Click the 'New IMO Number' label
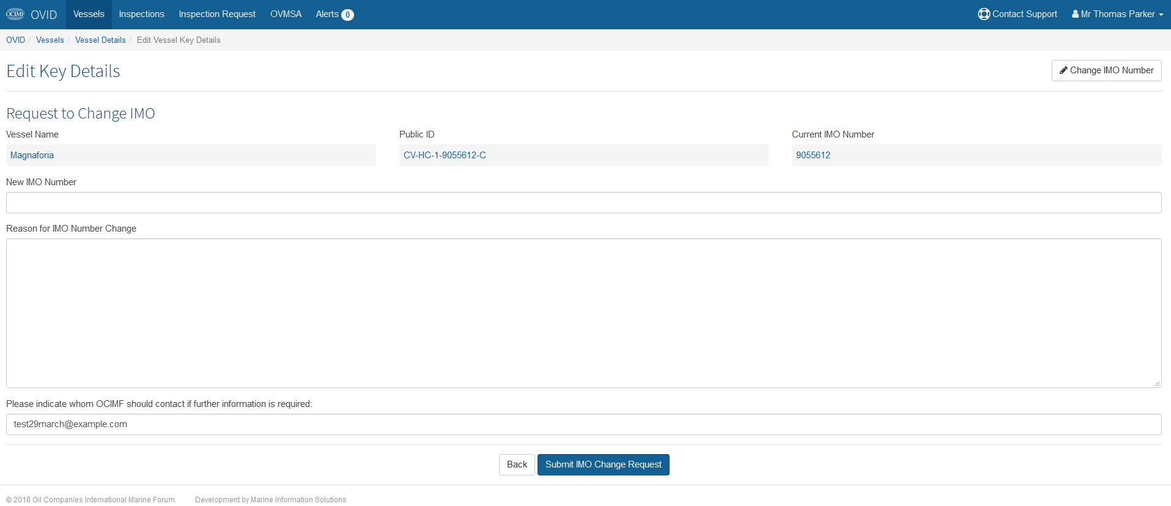Viewport: 1171px width, 506px height. pos(41,182)
